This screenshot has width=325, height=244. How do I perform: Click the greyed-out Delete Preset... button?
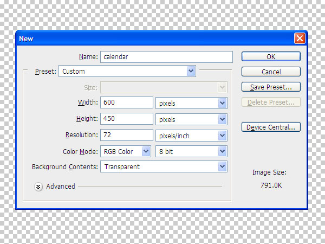[271, 102]
